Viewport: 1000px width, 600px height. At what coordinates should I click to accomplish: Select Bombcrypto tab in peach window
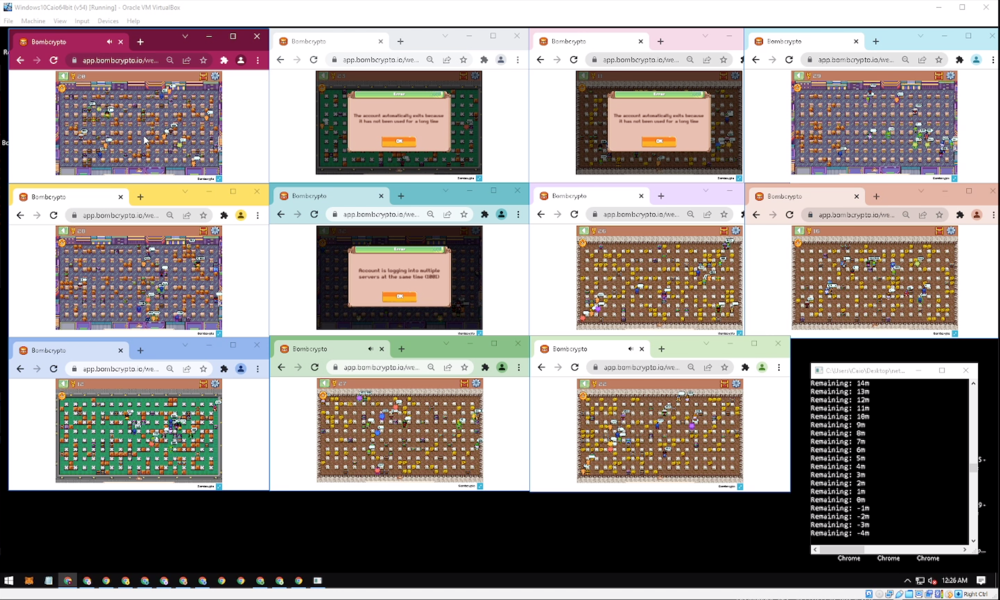(x=806, y=196)
